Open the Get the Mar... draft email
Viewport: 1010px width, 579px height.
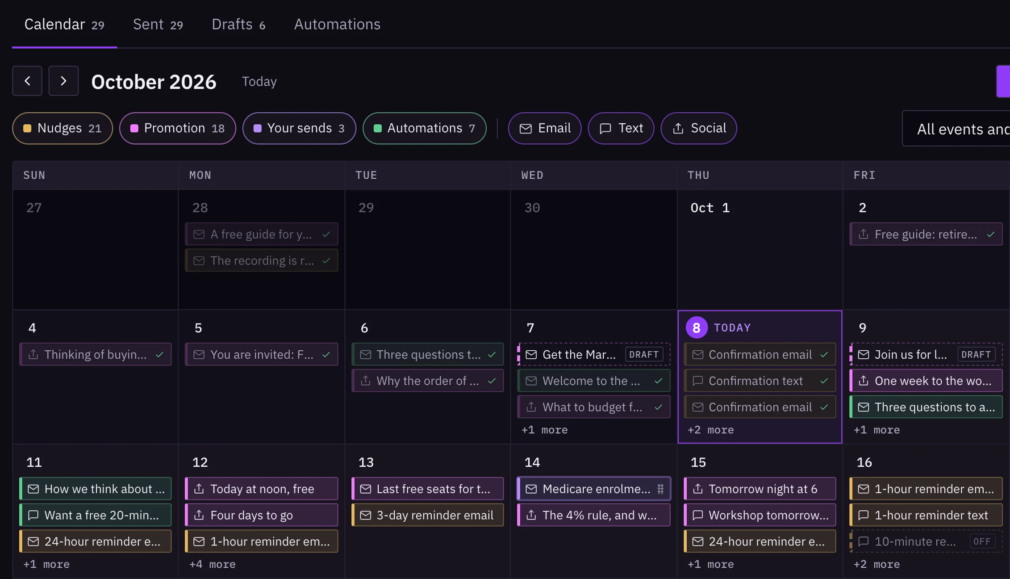pyautogui.click(x=594, y=354)
